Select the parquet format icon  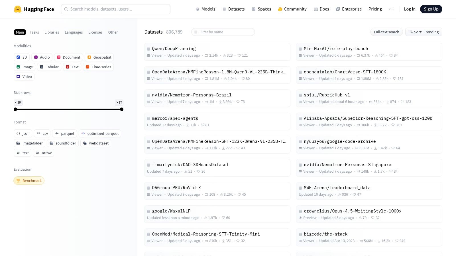[57, 133]
